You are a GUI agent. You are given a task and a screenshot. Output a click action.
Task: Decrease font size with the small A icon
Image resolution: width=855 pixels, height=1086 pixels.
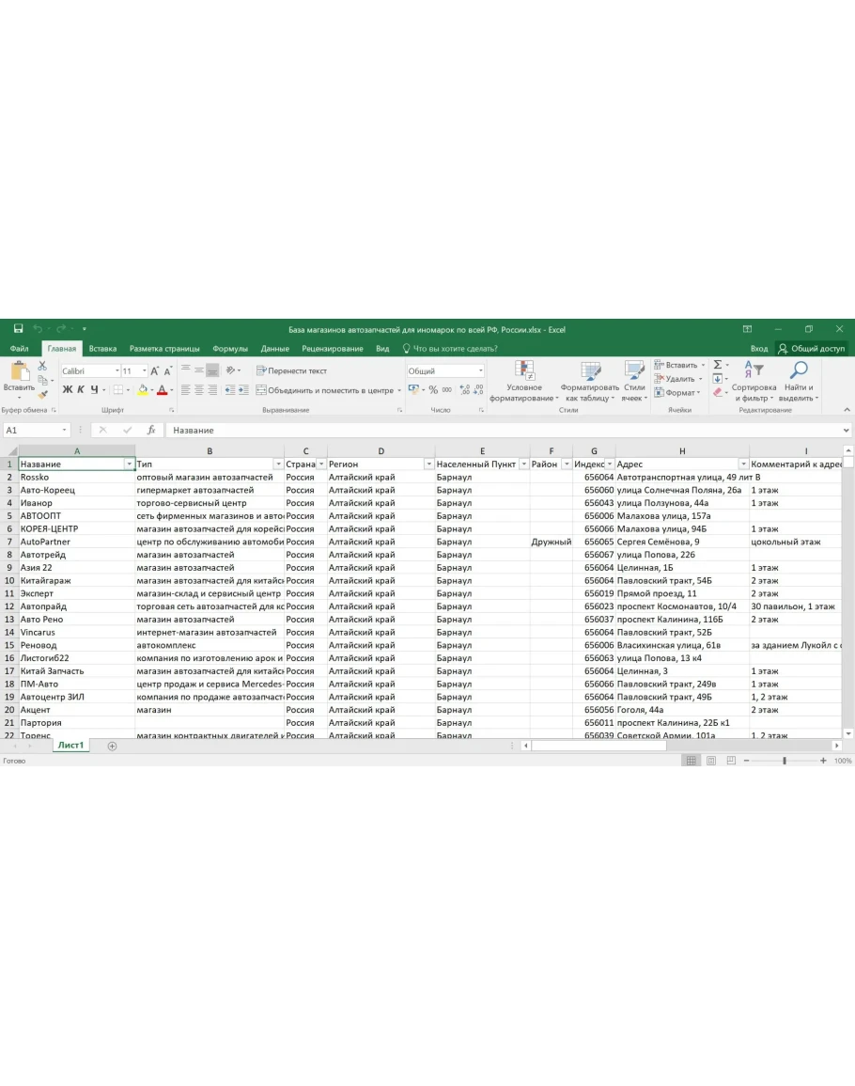(167, 371)
